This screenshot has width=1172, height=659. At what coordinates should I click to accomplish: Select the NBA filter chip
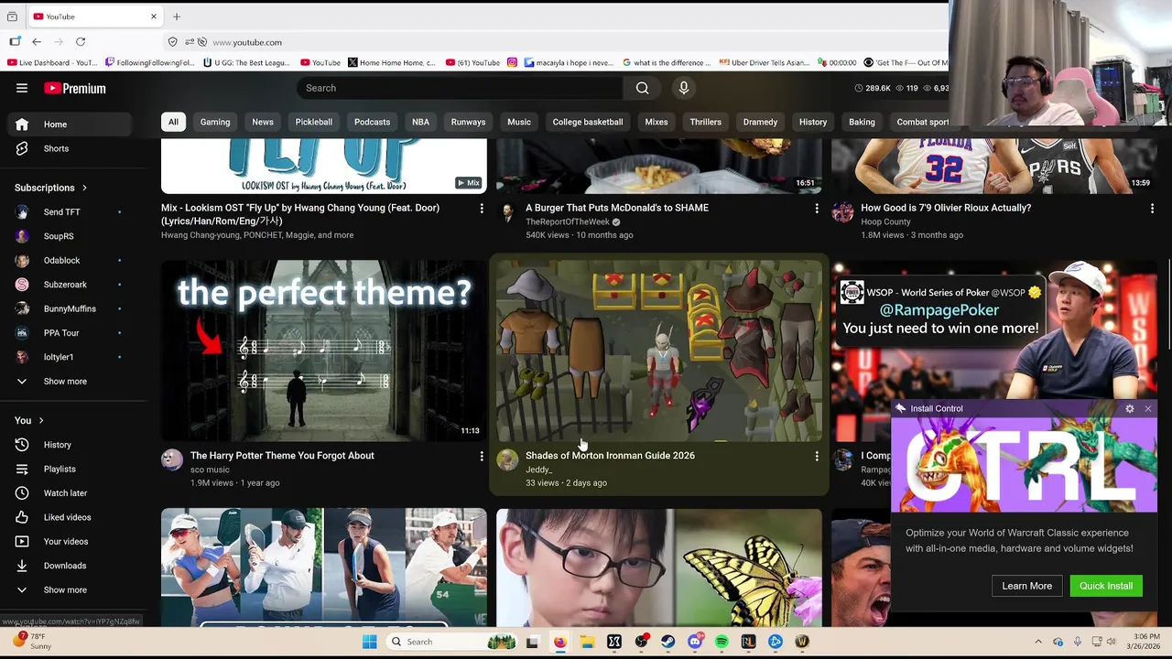[420, 122]
